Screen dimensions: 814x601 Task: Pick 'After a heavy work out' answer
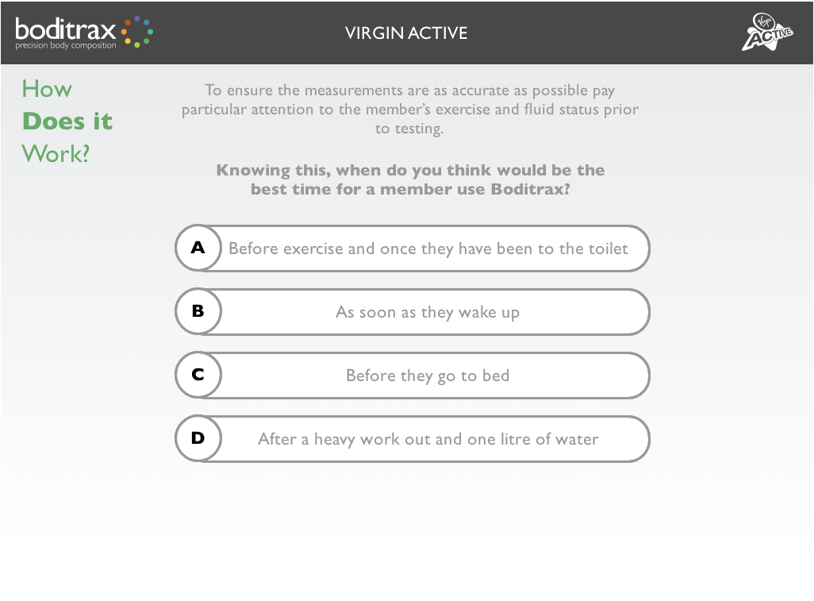428,439
